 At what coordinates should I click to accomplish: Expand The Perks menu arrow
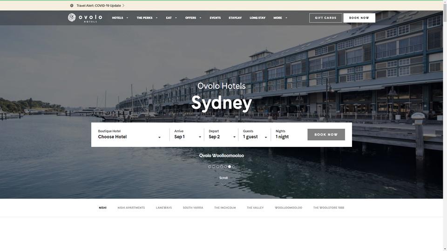pyautogui.click(x=156, y=18)
